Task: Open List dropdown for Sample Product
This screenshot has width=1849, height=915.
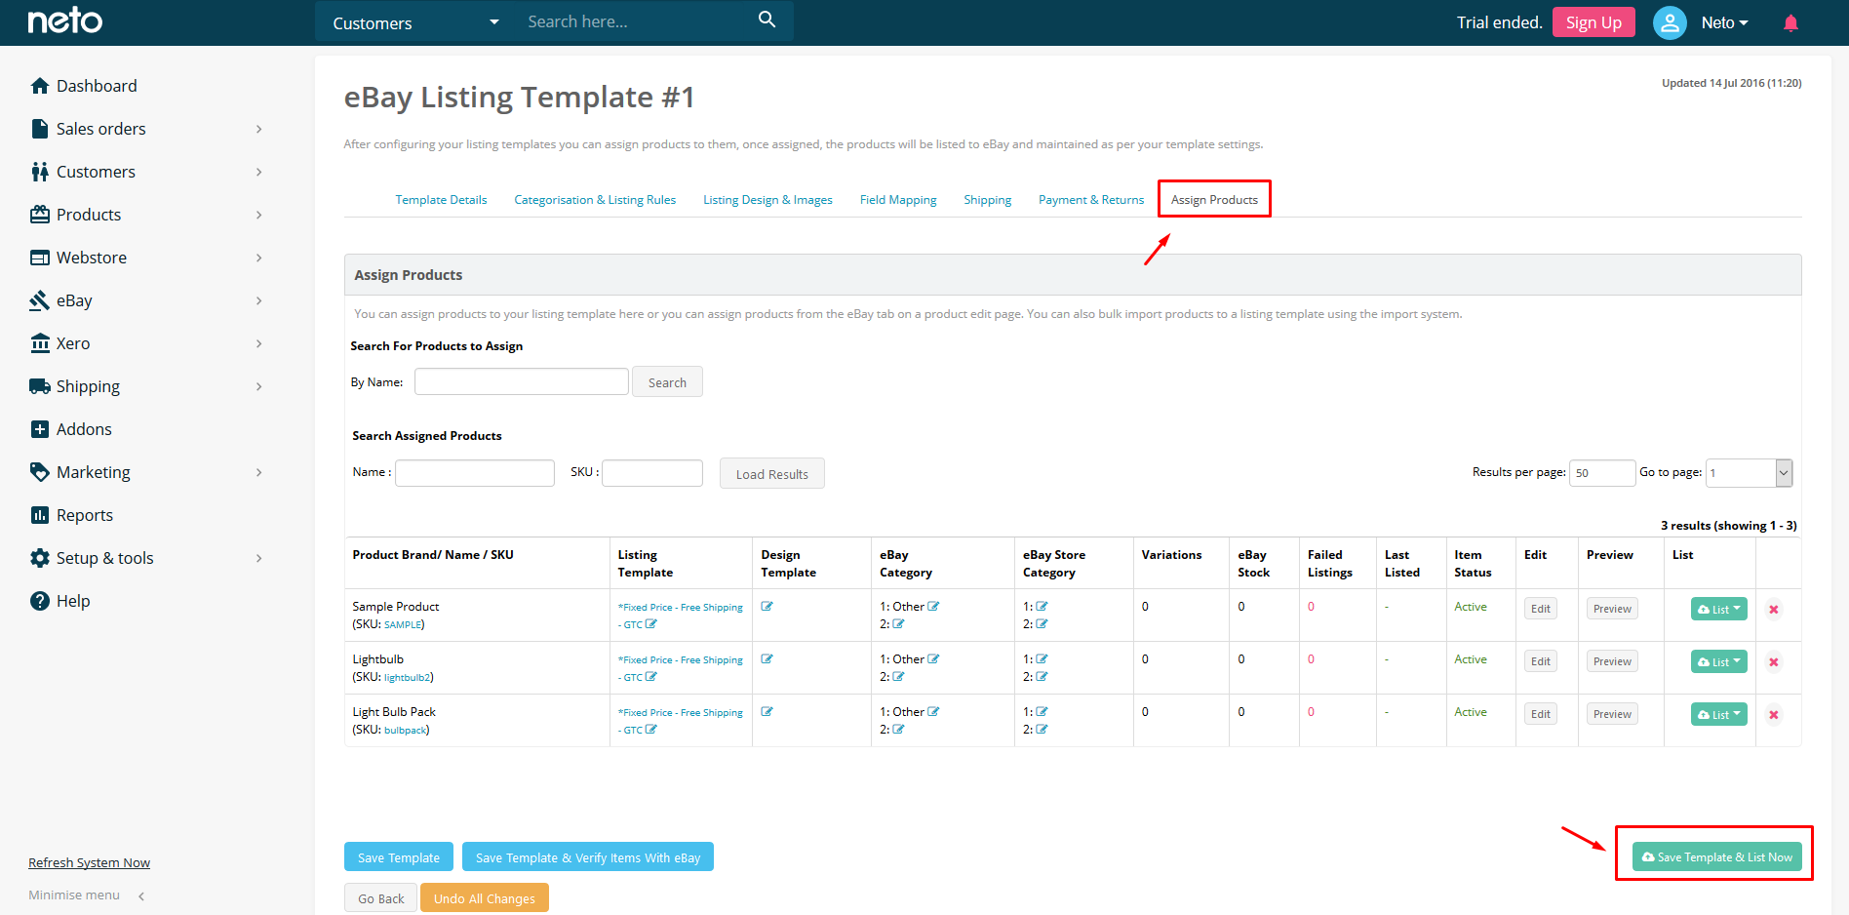Action: 1719,609
